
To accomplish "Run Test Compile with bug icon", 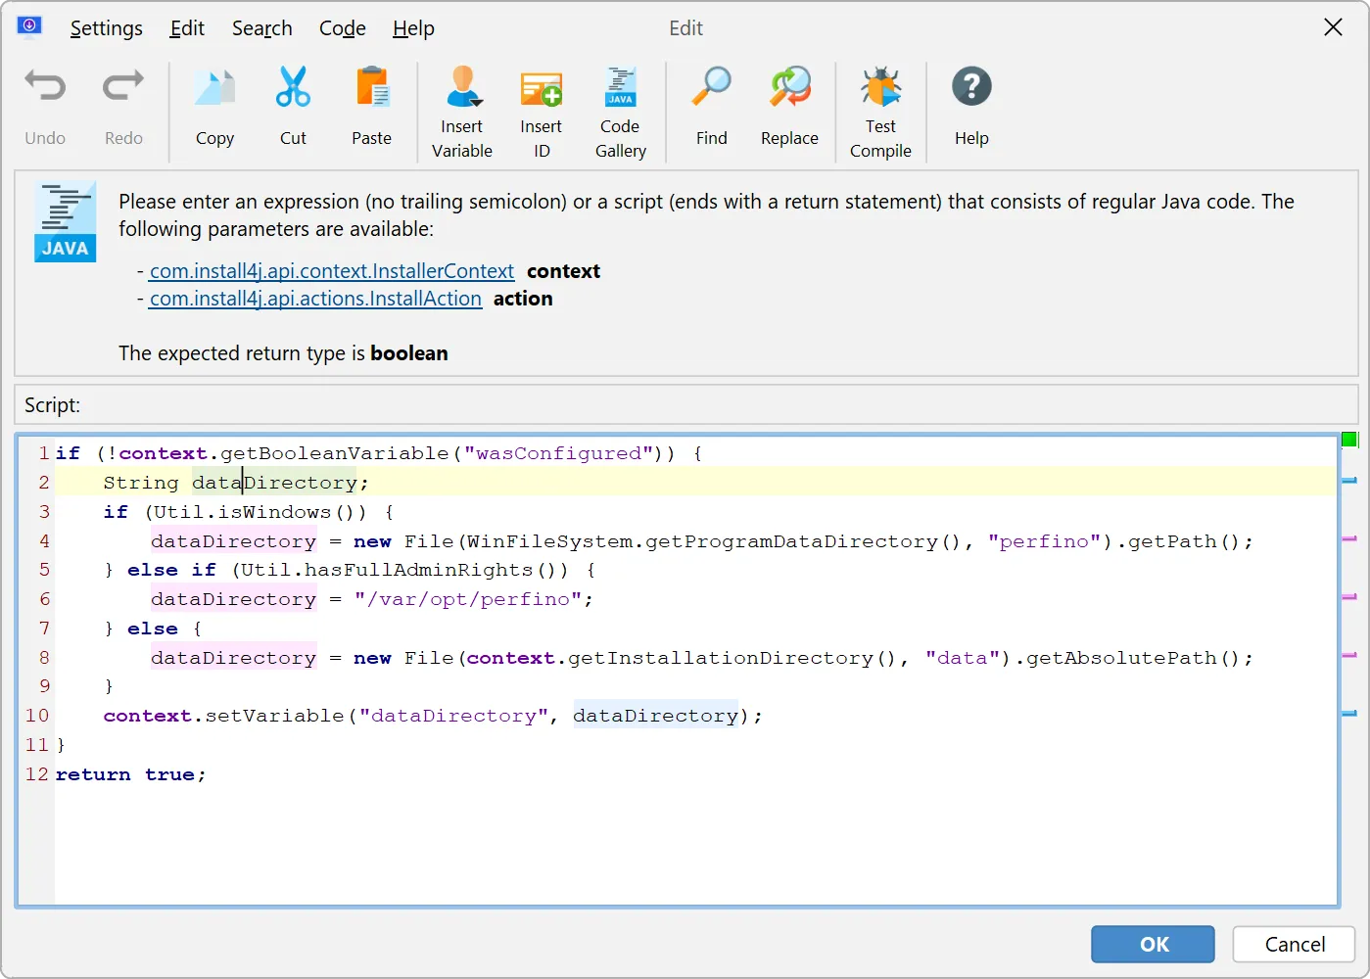I will pyautogui.click(x=880, y=87).
